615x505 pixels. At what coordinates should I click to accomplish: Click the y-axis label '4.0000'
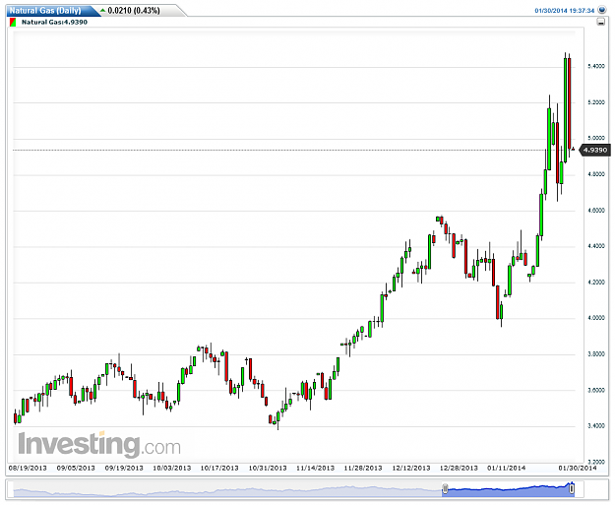point(596,318)
